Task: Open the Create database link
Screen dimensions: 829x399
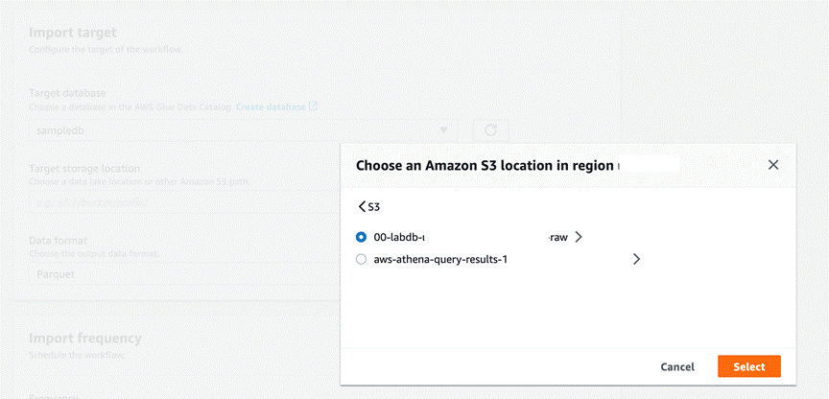Action: click(x=271, y=106)
